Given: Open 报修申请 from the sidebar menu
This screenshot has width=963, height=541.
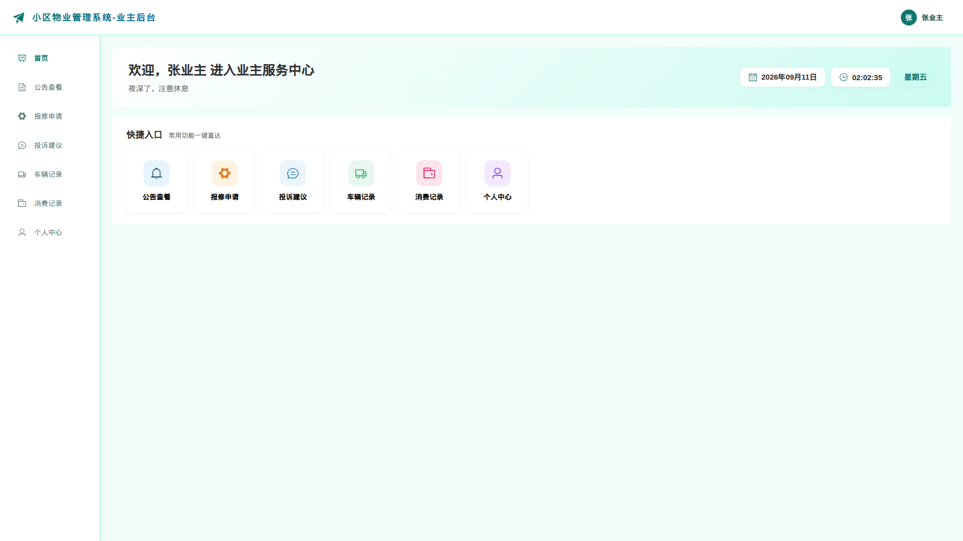Looking at the screenshot, I should (x=50, y=116).
